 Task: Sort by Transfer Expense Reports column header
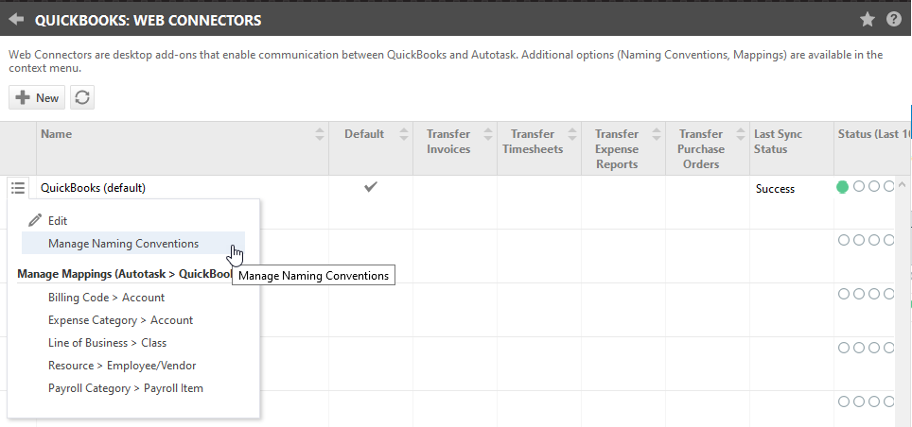coord(623,148)
